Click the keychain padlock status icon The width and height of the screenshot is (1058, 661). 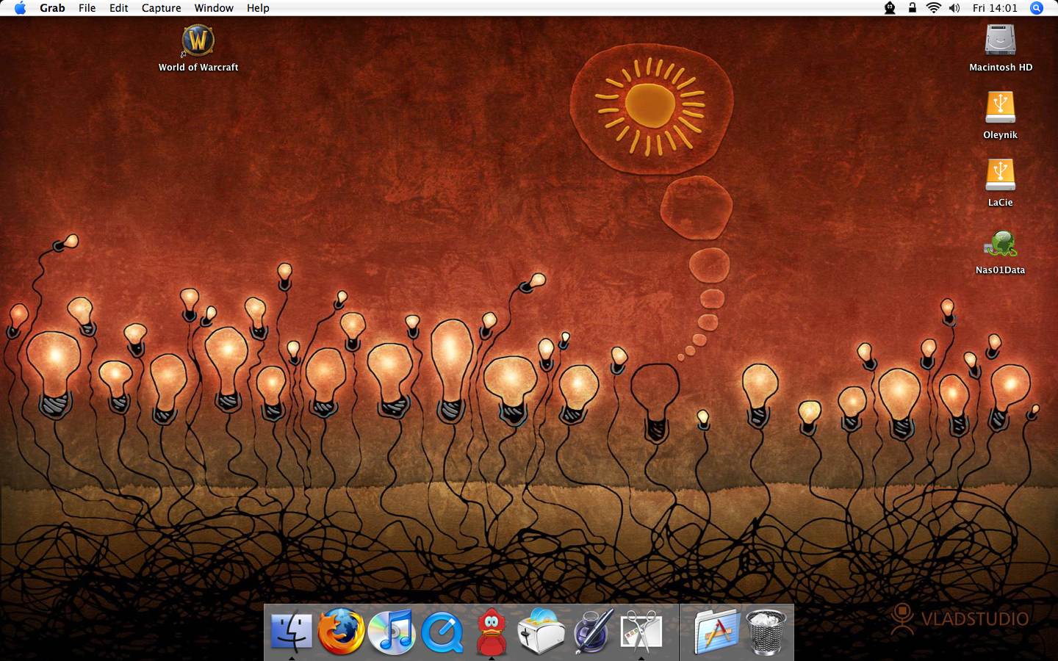click(x=912, y=8)
